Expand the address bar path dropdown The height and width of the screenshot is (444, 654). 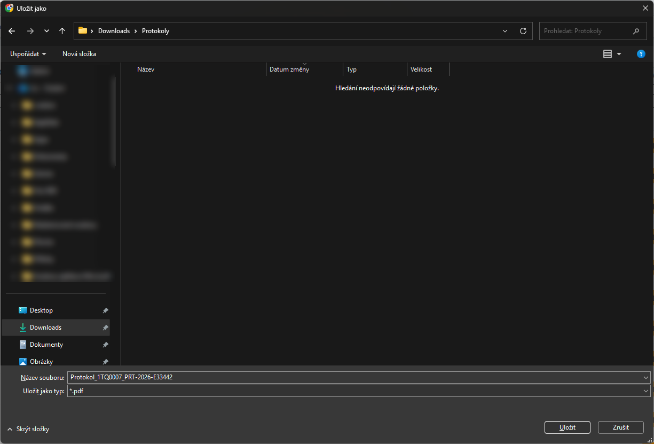tap(505, 31)
